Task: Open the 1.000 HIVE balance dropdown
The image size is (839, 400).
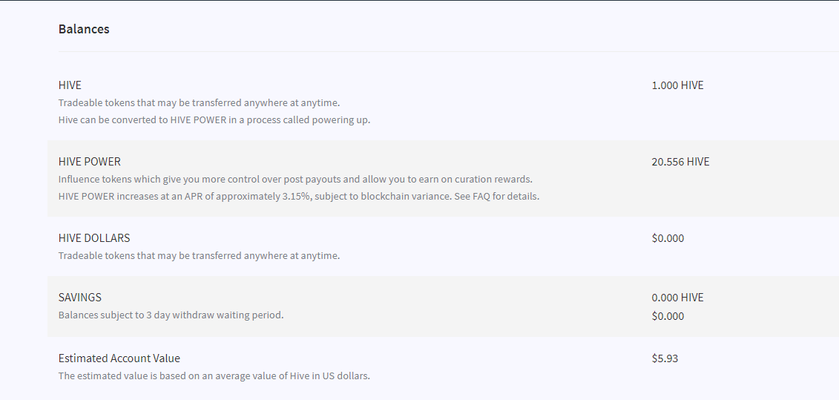Action: [x=677, y=85]
